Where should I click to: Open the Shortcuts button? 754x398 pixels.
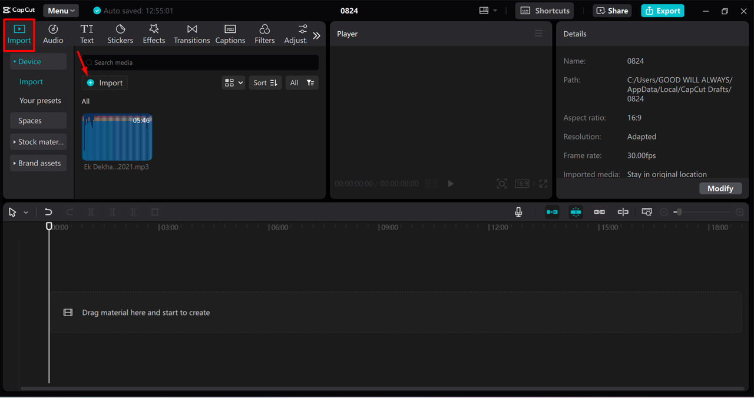tap(545, 11)
